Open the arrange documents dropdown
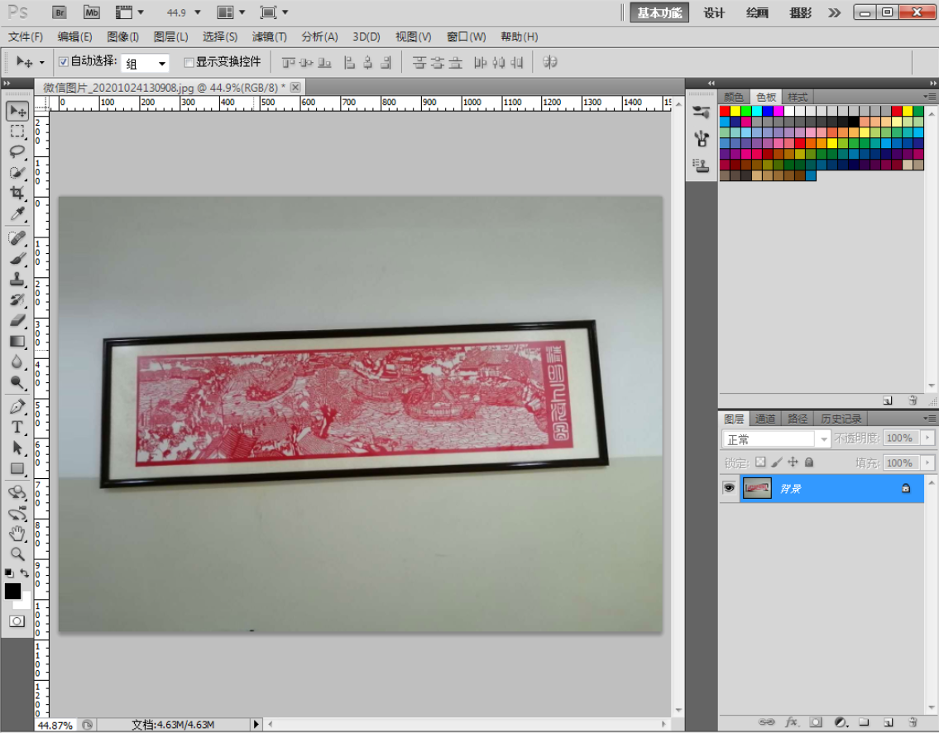This screenshot has width=939, height=733. click(231, 12)
